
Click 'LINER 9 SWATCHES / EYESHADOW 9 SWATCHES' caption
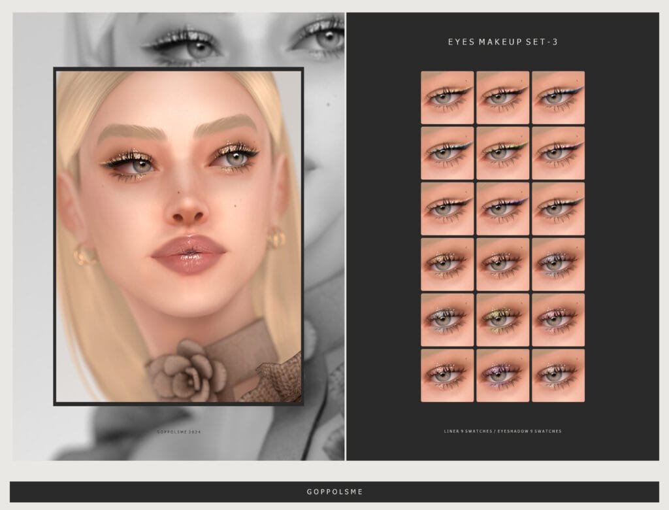point(502,431)
